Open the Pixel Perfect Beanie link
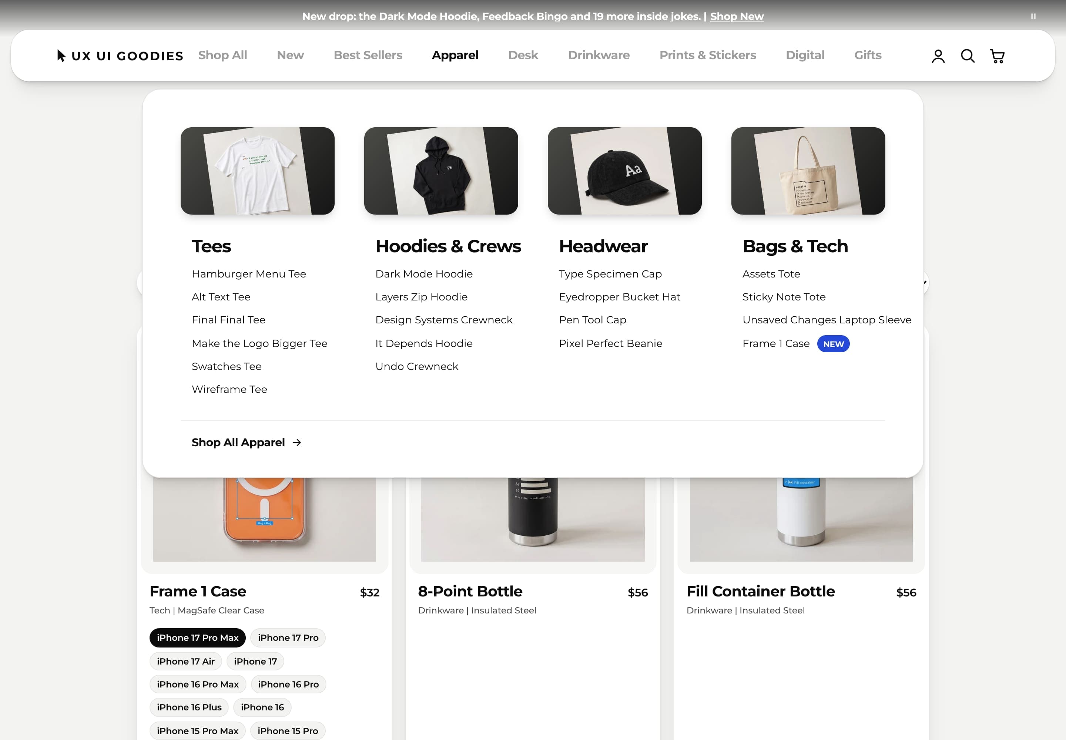This screenshot has width=1066, height=740. (x=610, y=344)
